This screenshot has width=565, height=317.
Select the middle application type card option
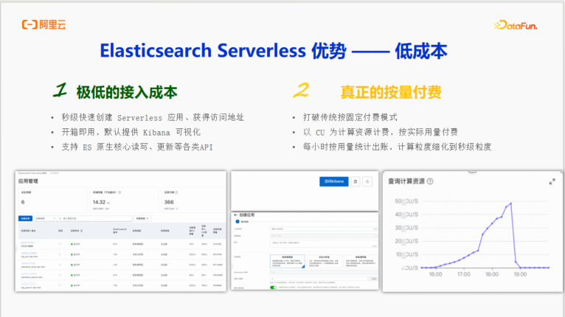pyautogui.click(x=324, y=261)
